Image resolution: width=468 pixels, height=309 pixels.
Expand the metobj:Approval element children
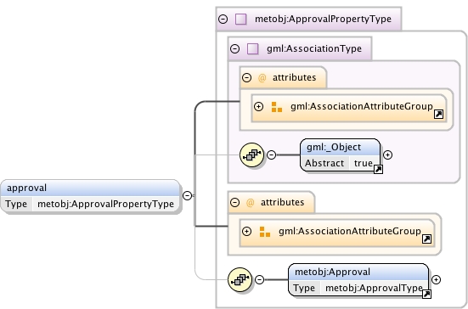pyautogui.click(x=436, y=279)
